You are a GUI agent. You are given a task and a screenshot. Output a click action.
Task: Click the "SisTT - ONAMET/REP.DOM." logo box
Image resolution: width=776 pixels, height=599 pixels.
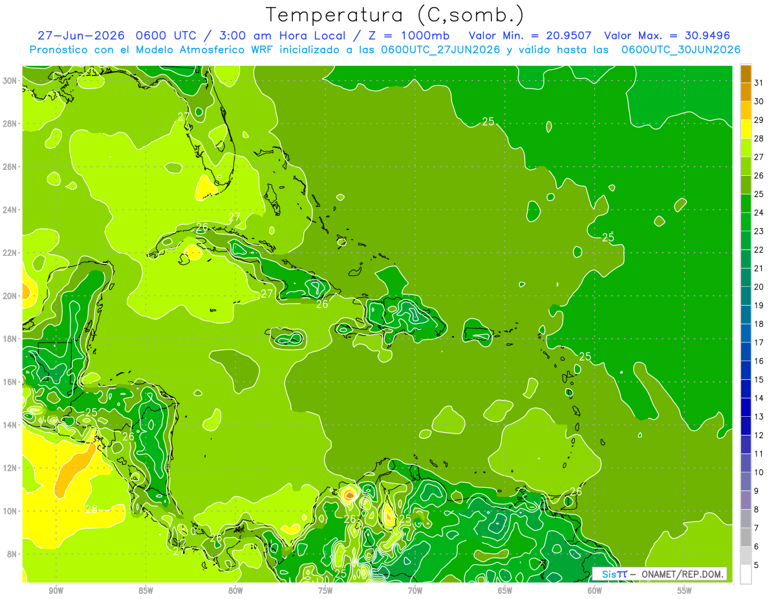661,574
